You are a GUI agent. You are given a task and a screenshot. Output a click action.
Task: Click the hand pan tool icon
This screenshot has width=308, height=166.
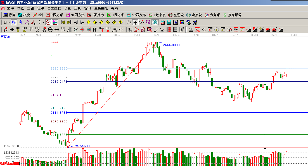[x=129, y=22]
